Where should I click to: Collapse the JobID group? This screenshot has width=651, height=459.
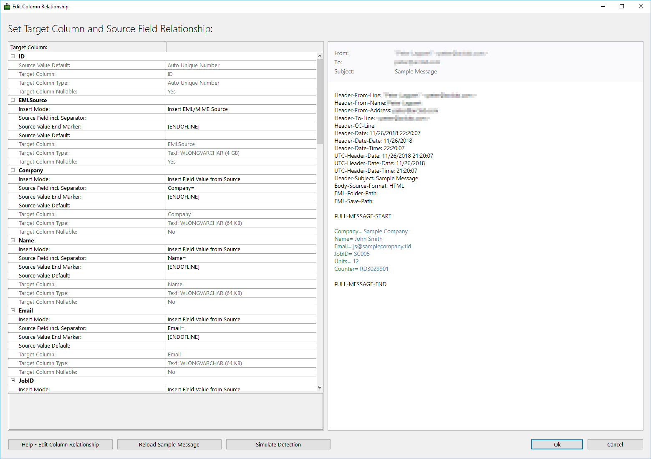point(13,381)
